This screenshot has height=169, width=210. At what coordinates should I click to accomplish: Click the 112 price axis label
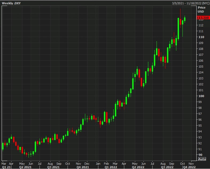click(201, 25)
